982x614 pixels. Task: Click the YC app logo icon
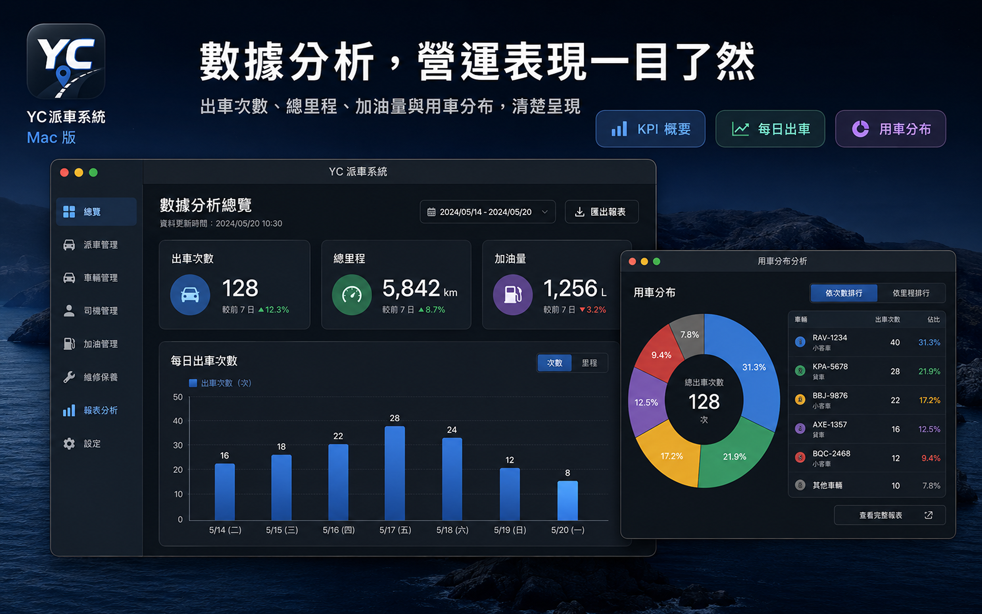click(x=66, y=61)
